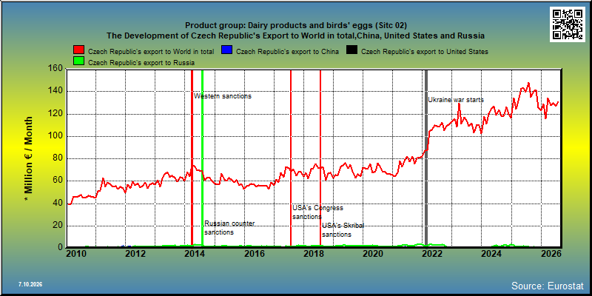This screenshot has height=296, width=592.
Task: Click the 2022 label on the x-axis
Action: pos(431,254)
